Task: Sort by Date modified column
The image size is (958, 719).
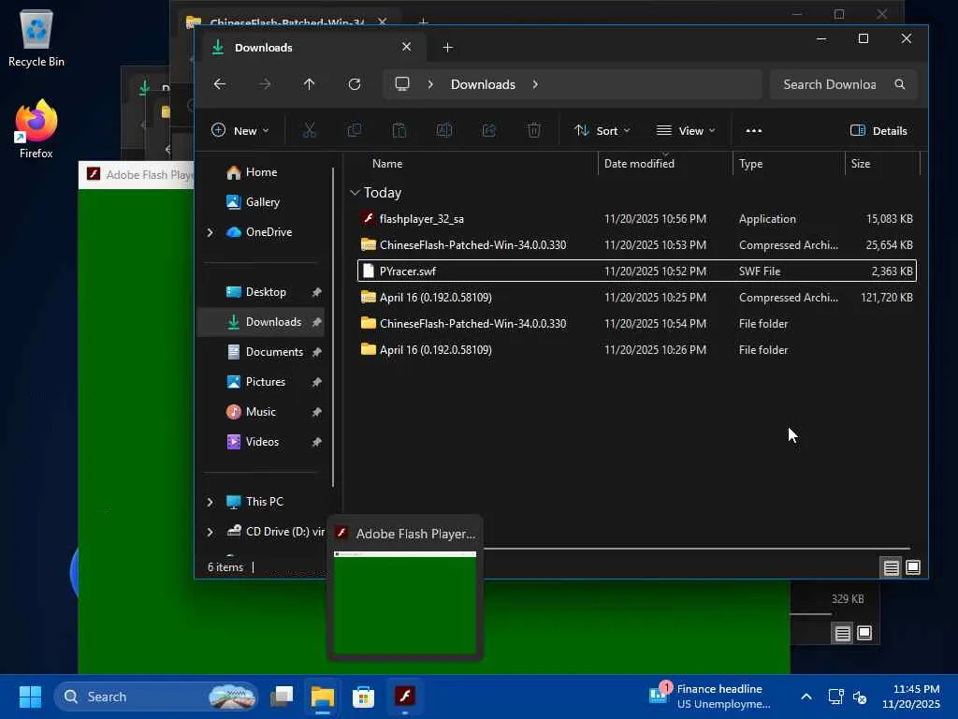Action: (x=639, y=164)
